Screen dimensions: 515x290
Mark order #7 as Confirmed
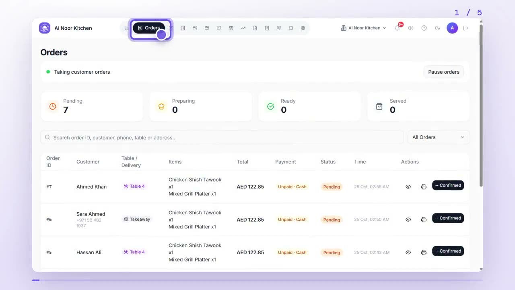point(448,185)
